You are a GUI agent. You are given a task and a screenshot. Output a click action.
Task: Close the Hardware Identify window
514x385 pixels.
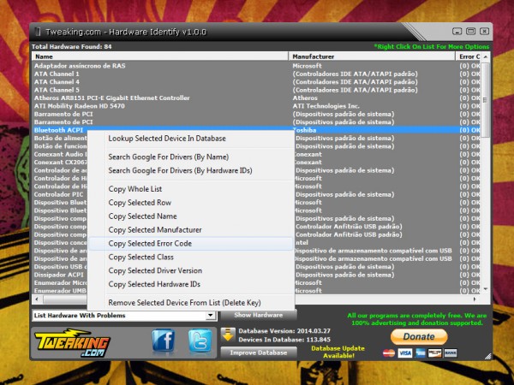[x=485, y=32]
